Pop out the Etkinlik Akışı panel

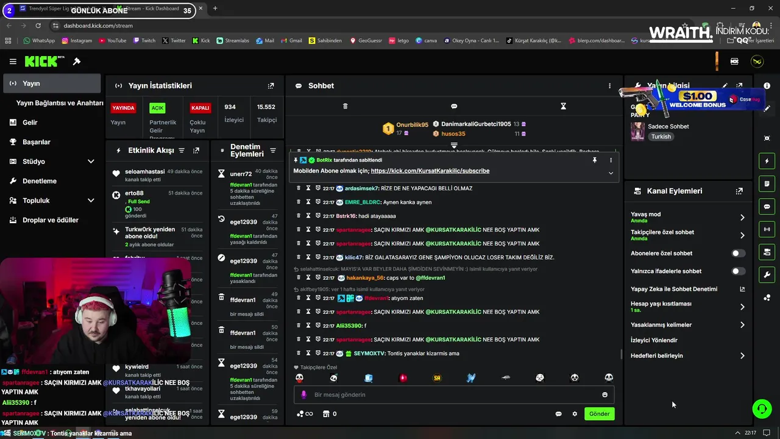coord(196,150)
